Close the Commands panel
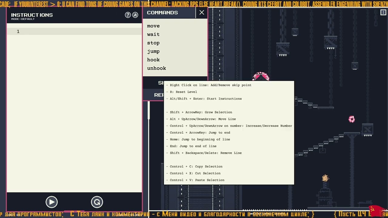The width and height of the screenshot is (388, 218). click(202, 12)
